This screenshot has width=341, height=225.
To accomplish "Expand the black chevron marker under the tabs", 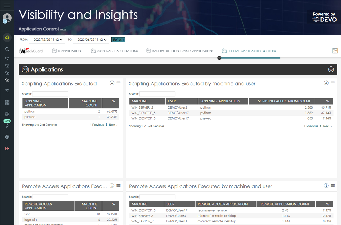I will (x=220, y=58).
